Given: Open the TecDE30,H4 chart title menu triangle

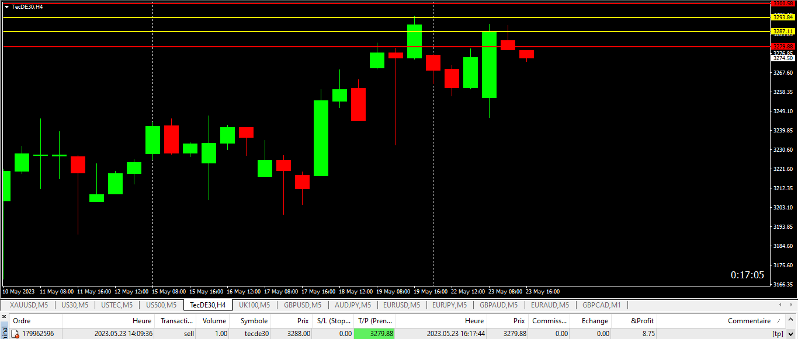Looking at the screenshot, I should tap(7, 6).
